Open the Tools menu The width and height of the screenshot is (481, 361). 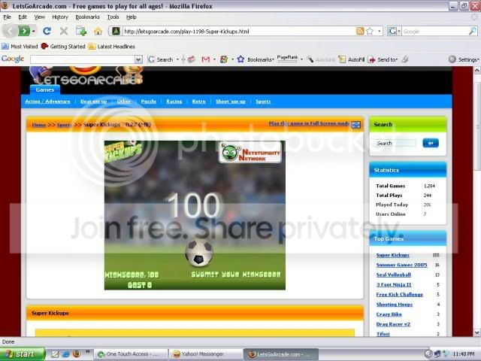pos(113,17)
